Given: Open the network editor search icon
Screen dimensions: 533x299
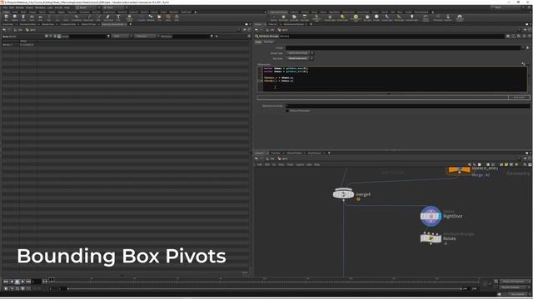Looking at the screenshot, I should (525, 164).
